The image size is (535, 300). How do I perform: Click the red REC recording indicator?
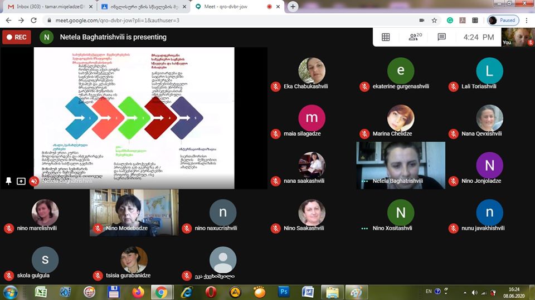point(16,37)
